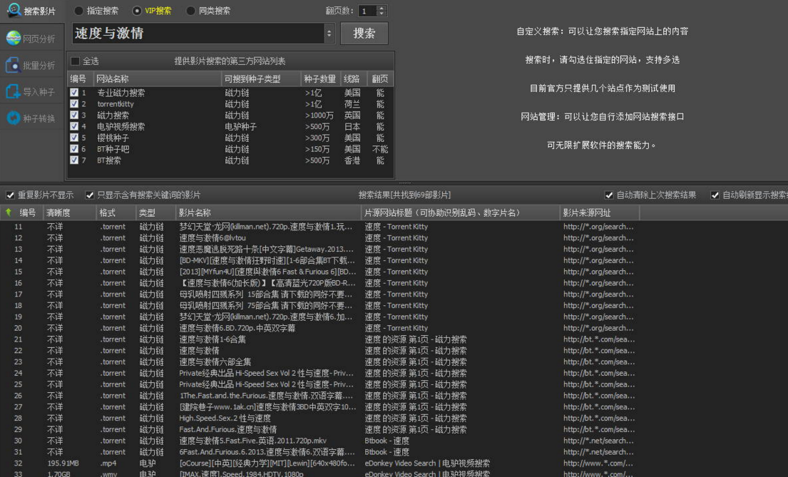This screenshot has width=788, height=477.
Task: Choose the 同类搜索 search mode
Action: click(x=190, y=11)
